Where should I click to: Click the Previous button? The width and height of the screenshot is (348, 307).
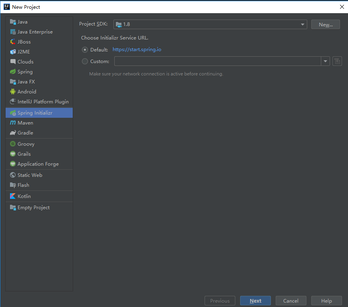point(220,301)
